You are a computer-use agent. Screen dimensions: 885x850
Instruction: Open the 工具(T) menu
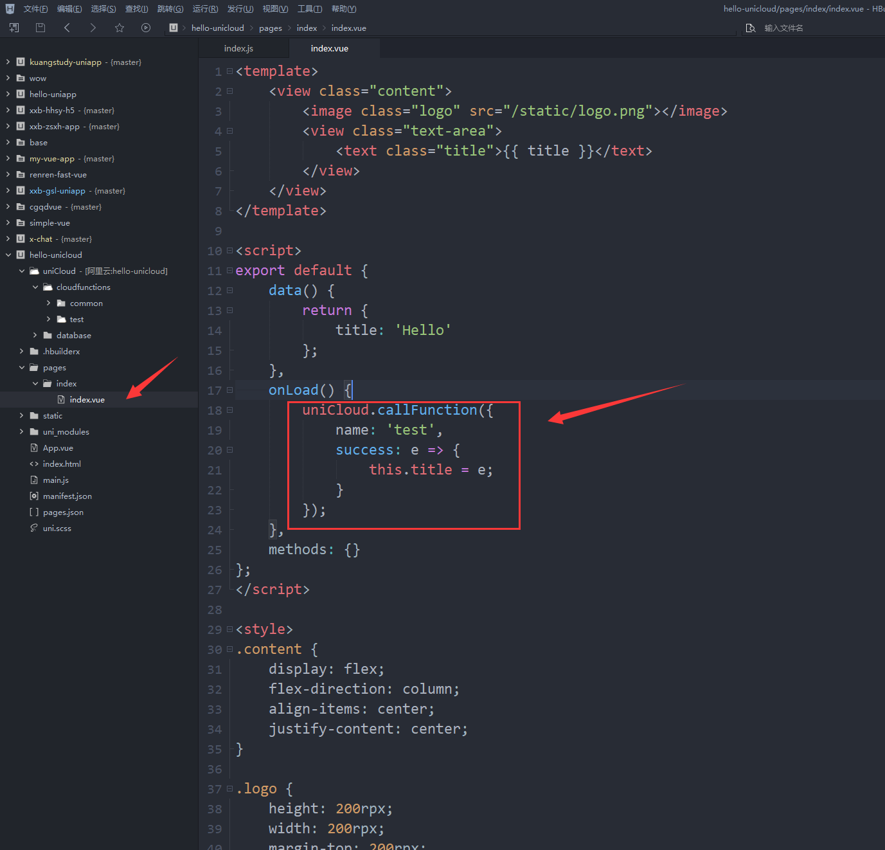coord(310,9)
